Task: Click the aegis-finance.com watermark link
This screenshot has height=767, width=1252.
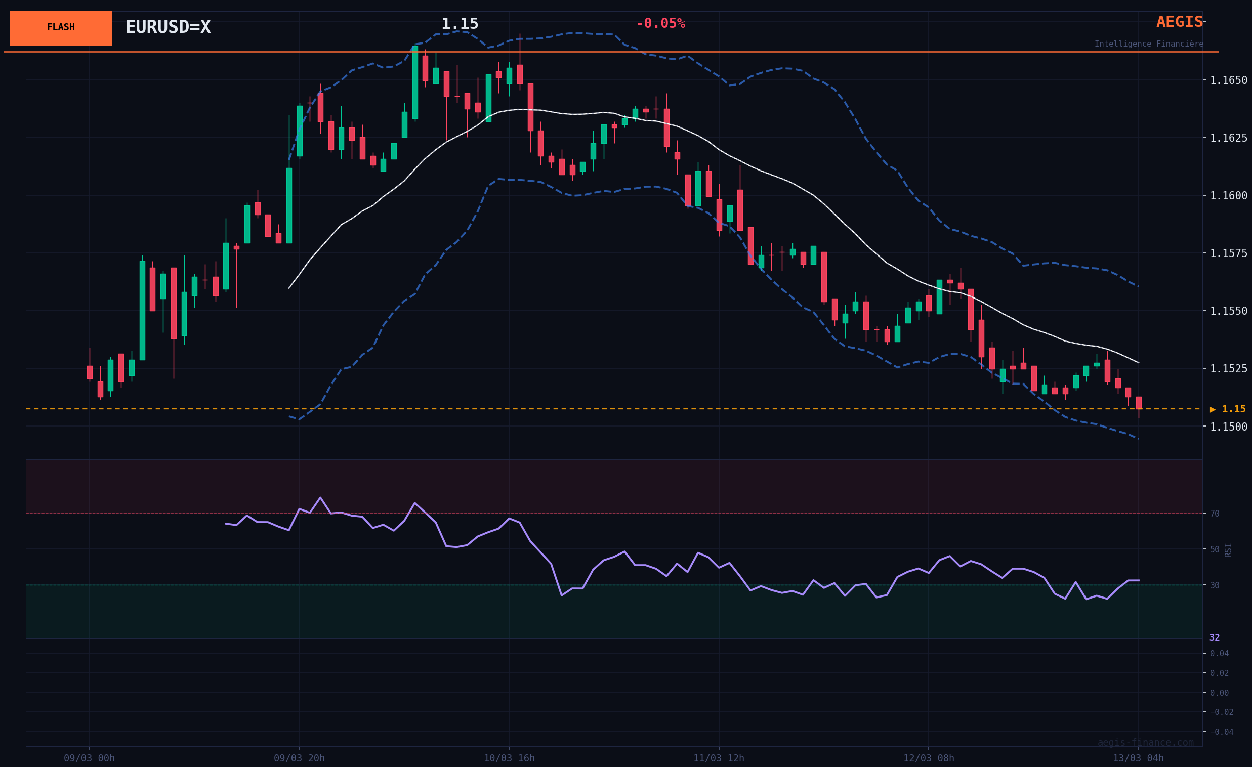Action: 1145,742
